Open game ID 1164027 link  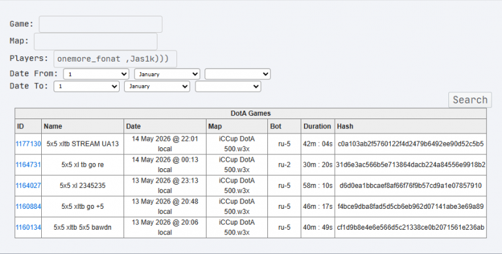[28, 185]
